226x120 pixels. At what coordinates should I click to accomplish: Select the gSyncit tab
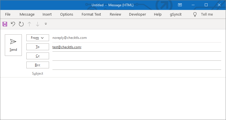(x=176, y=14)
